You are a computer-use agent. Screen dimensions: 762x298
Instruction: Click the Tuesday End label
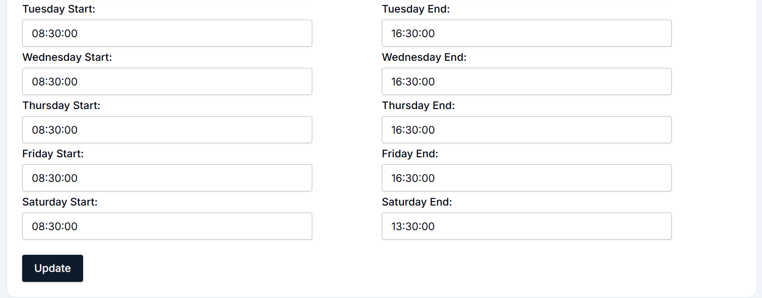tap(415, 9)
